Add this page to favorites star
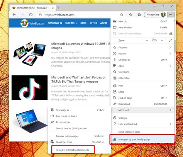The width and height of the screenshot is (183, 157). [x=122, y=15]
